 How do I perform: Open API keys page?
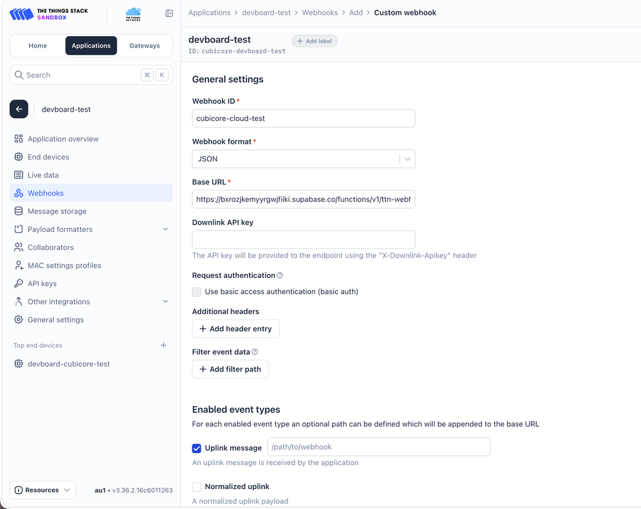[x=91, y=283]
